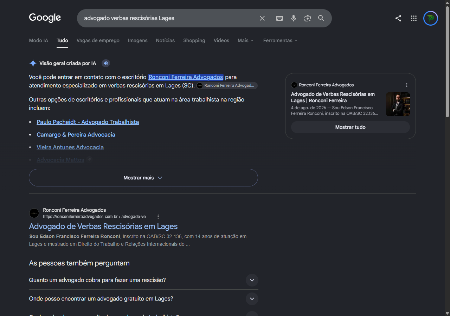Open the lawyer photo thumbnail in source card
Screen dimensions: 450x316
click(398, 104)
